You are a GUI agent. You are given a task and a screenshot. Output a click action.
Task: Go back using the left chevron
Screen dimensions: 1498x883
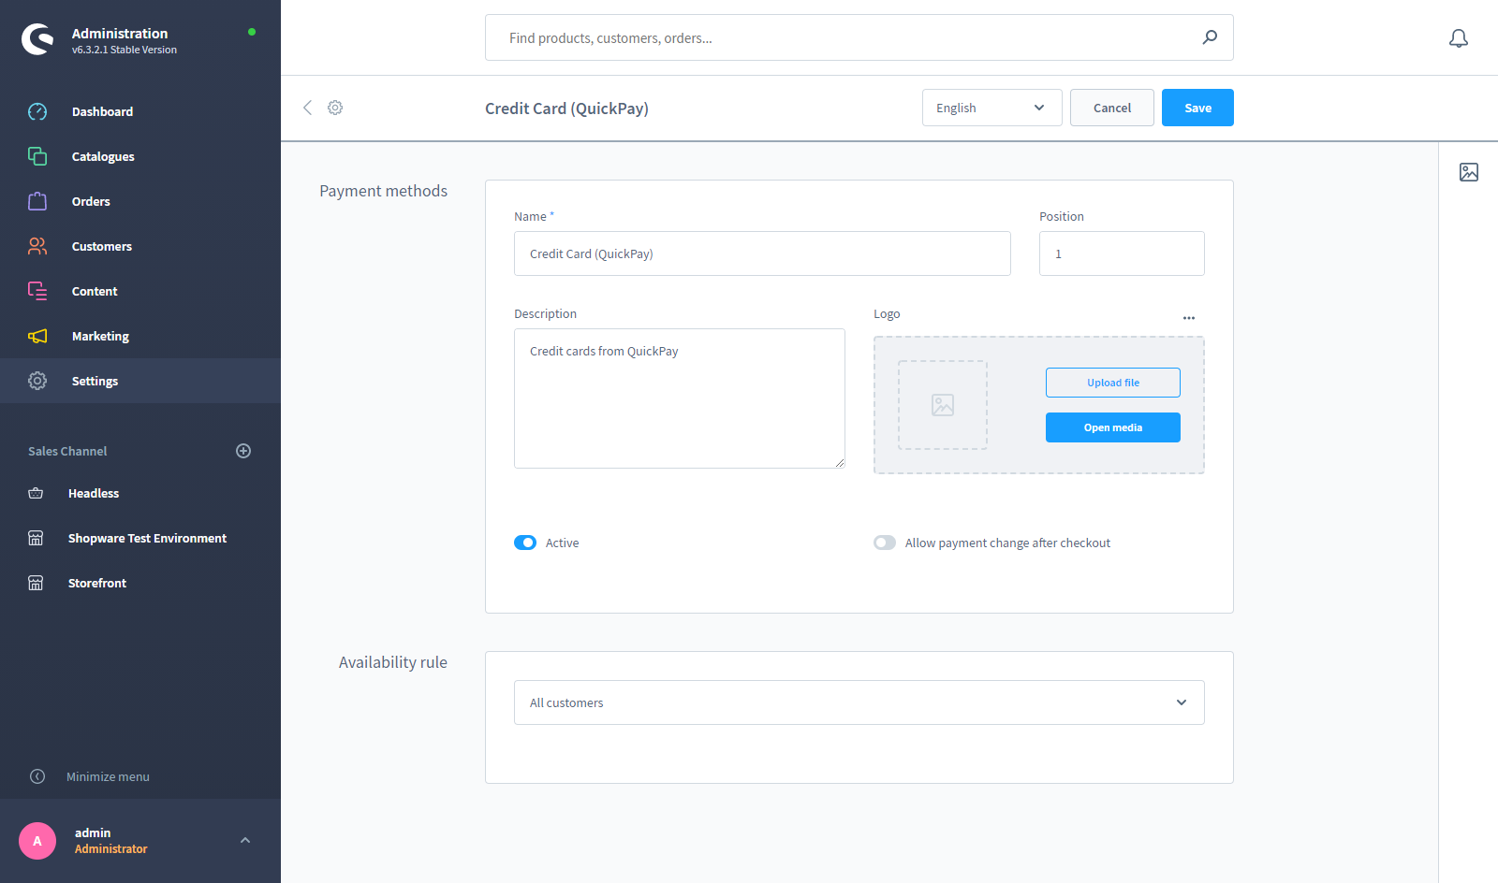307,108
